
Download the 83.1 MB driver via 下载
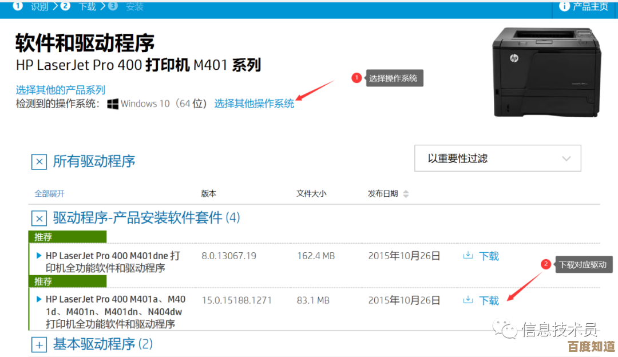pyautogui.click(x=489, y=300)
